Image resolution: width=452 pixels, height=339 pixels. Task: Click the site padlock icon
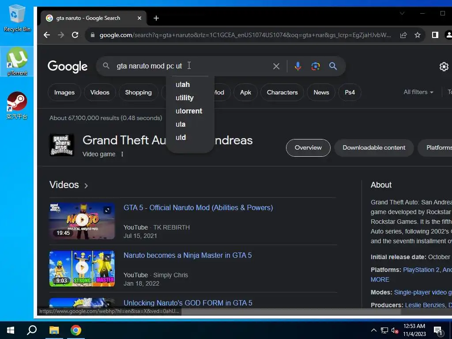coord(93,35)
